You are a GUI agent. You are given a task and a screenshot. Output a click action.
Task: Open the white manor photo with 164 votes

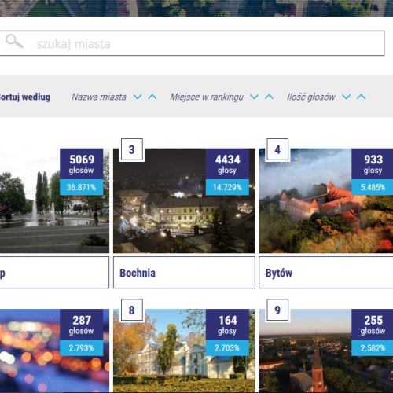coord(184,351)
